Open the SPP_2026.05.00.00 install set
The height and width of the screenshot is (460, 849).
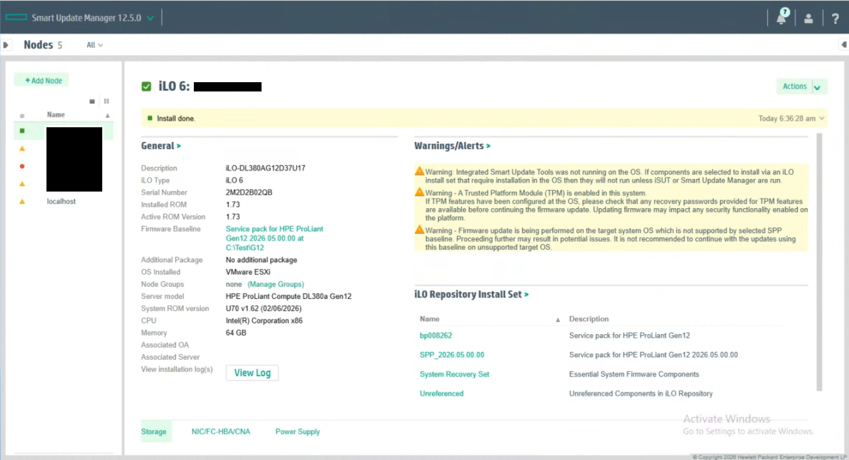pos(452,355)
